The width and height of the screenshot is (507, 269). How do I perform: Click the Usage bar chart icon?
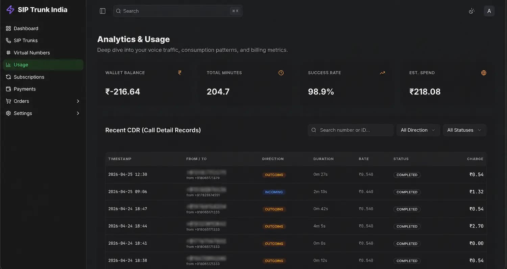pyautogui.click(x=8, y=65)
